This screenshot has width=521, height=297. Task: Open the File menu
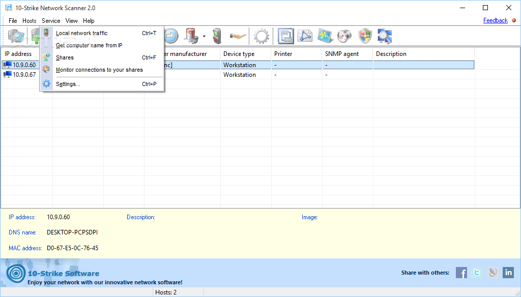point(13,21)
